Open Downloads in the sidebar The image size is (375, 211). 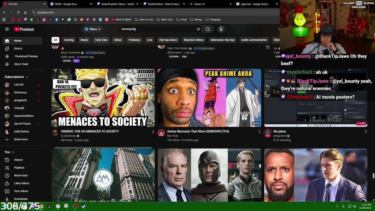22,199
